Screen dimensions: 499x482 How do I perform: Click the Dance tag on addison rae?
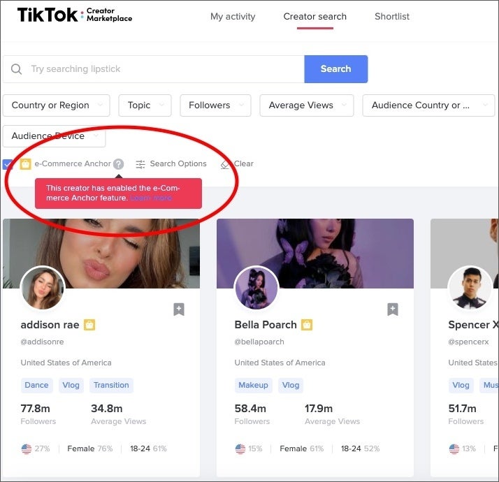[36, 386]
